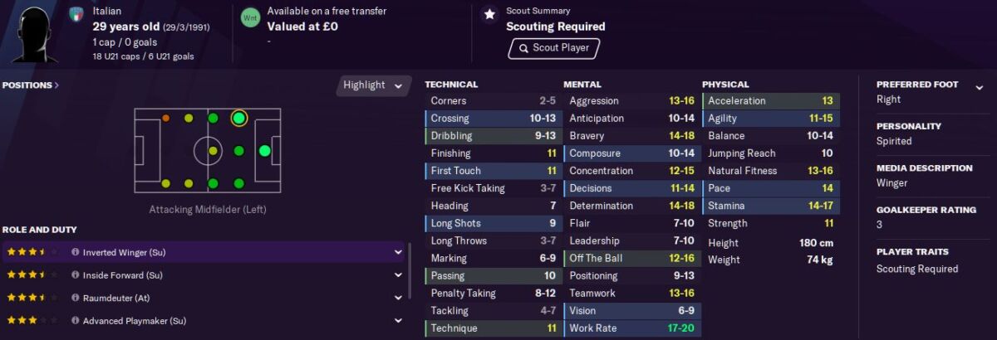This screenshot has width=997, height=340.
Task: Click the Scout Summary star icon
Action: [489, 14]
